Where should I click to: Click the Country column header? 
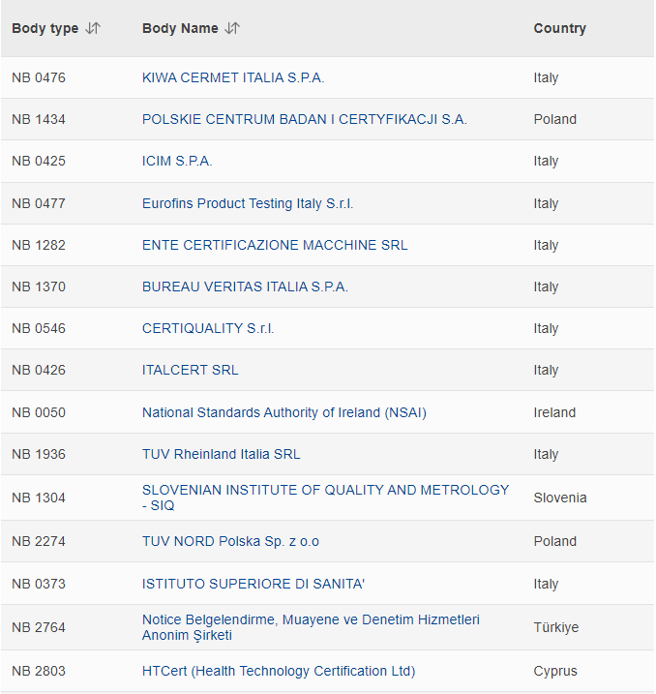pos(559,28)
